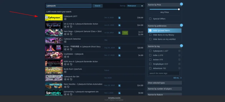Click the Windows icon under Cyberpunk Detective
Viewport: 225px width, 102px height.
(65, 42)
